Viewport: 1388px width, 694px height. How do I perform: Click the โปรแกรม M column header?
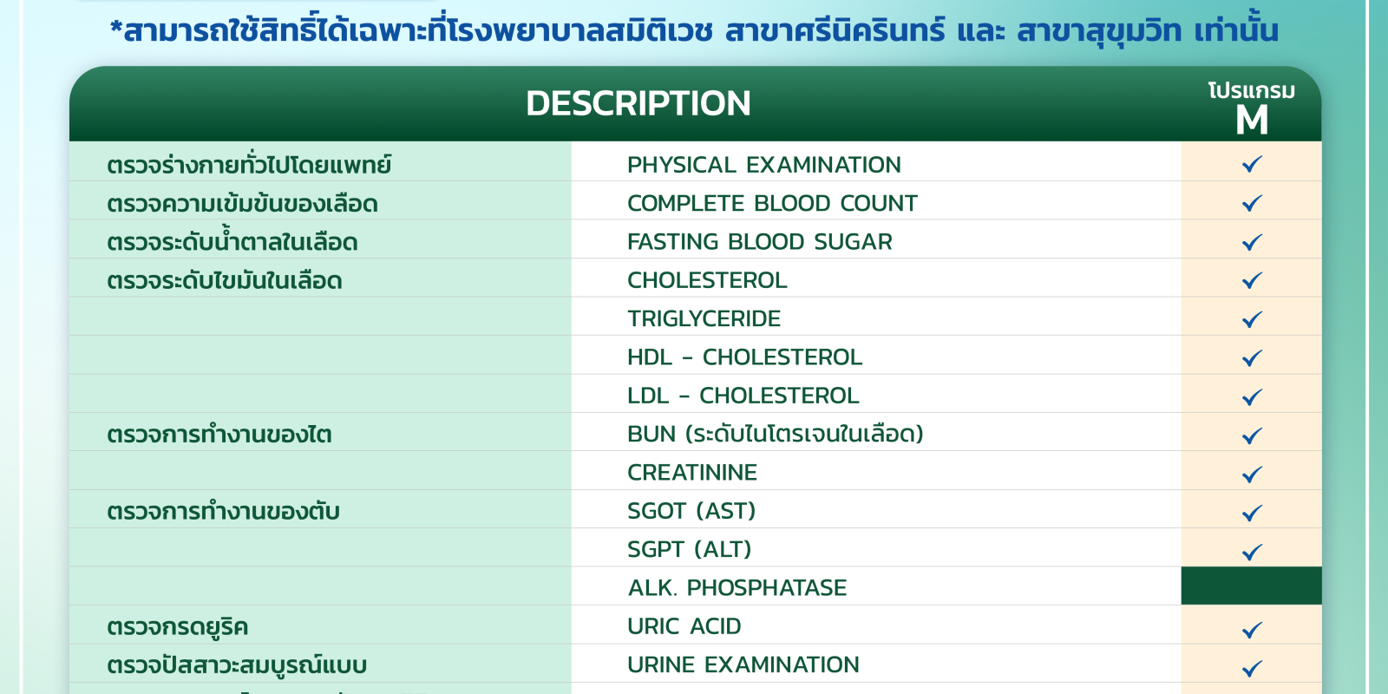pyautogui.click(x=1252, y=108)
